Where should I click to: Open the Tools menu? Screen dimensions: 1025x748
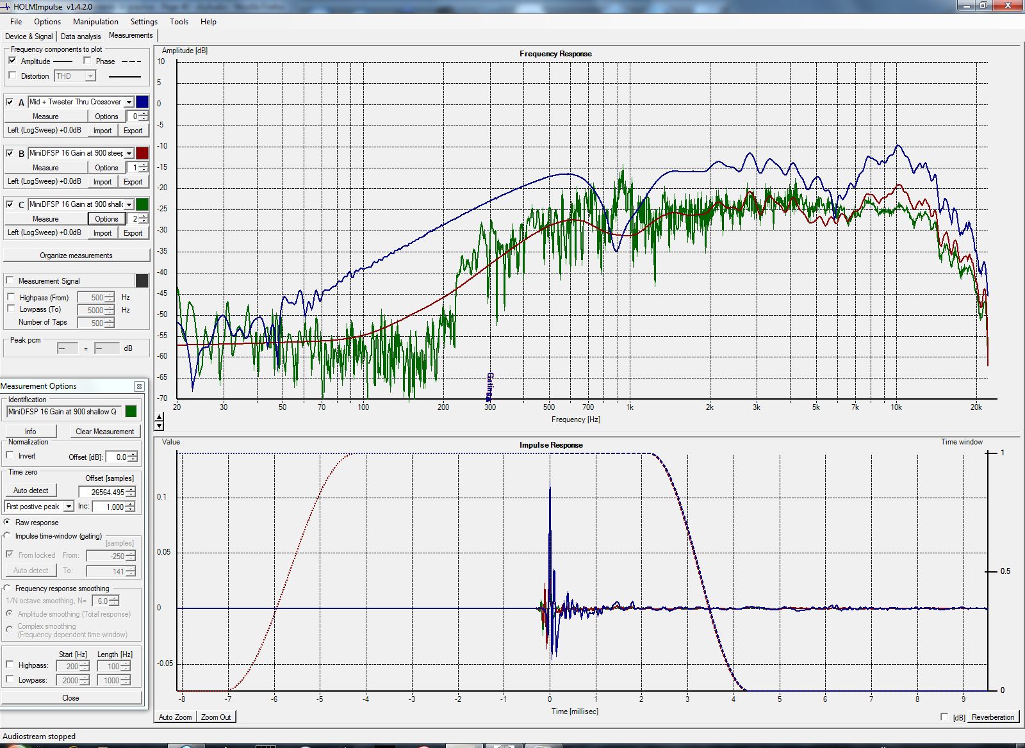[179, 21]
